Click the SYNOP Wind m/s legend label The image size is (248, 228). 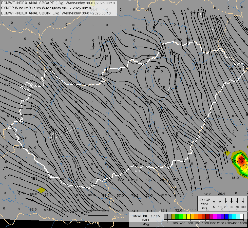(x=204, y=204)
